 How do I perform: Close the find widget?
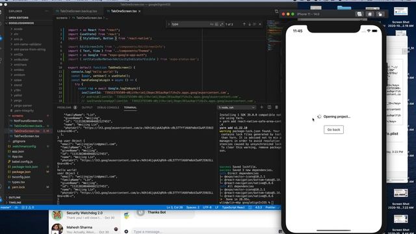[260, 24]
